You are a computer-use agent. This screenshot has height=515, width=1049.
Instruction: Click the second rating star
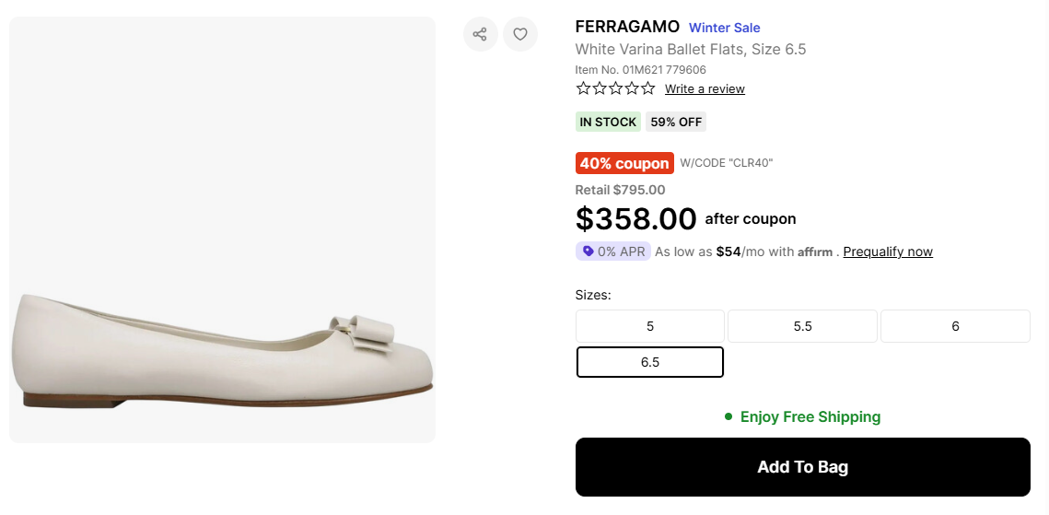[x=600, y=88]
